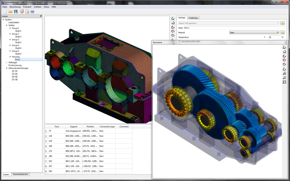The height and width of the screenshot is (181, 290).
Task: Click the top magnifier icon in Geometrie window
Action: click(x=284, y=73)
